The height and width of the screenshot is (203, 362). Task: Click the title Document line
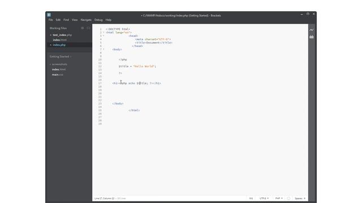tap(153, 43)
